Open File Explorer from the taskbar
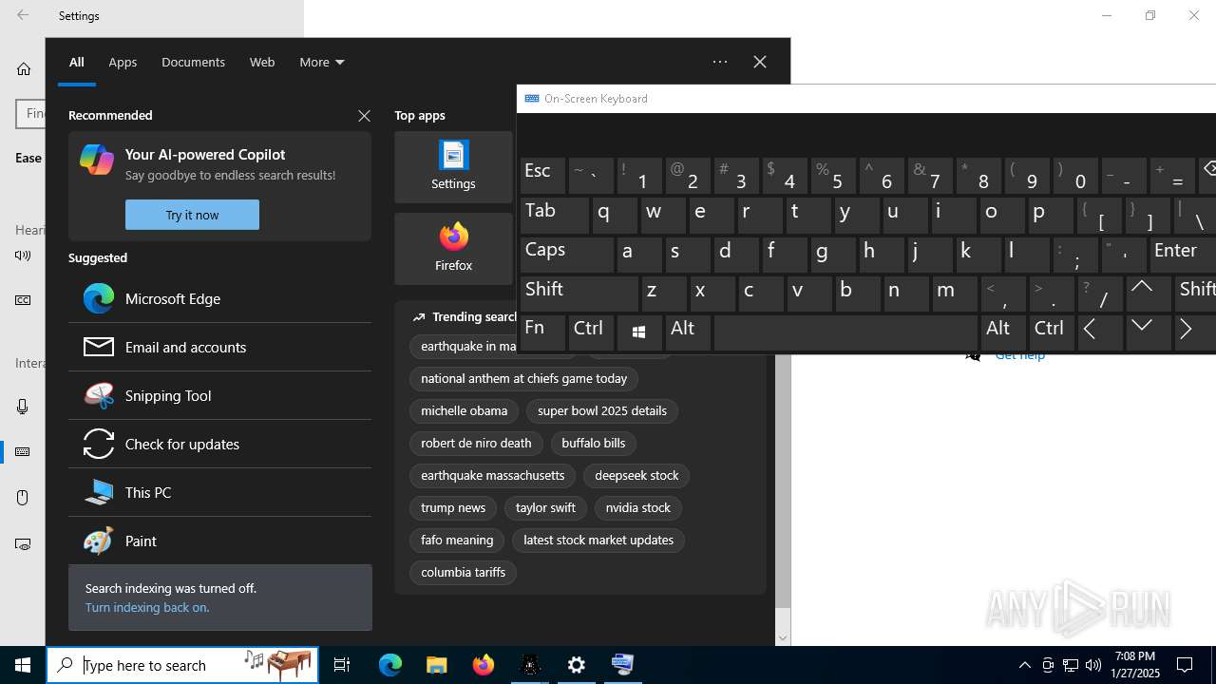 (437, 665)
